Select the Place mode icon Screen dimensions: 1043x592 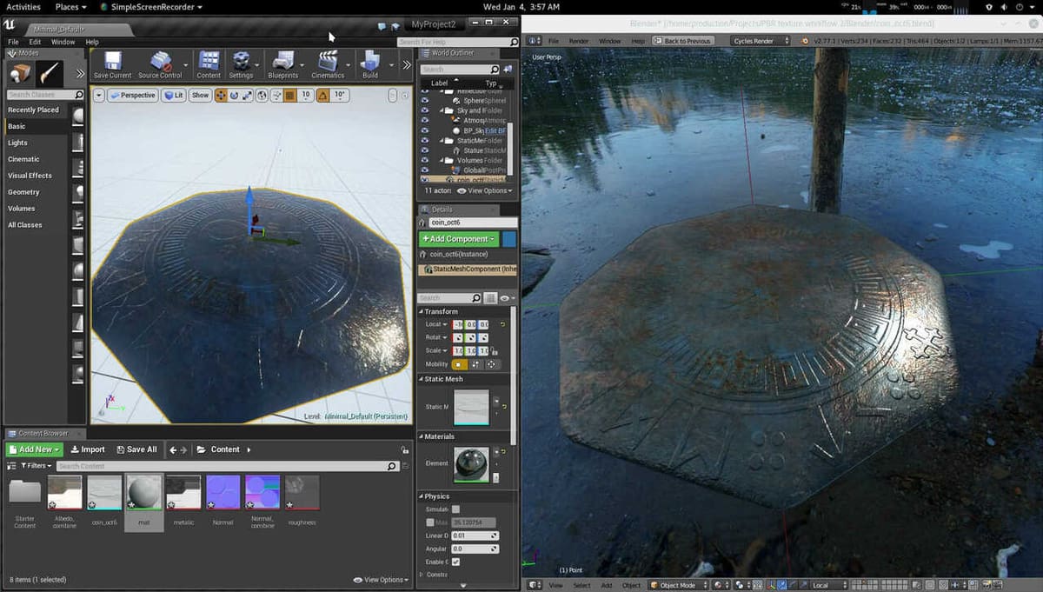[20, 74]
